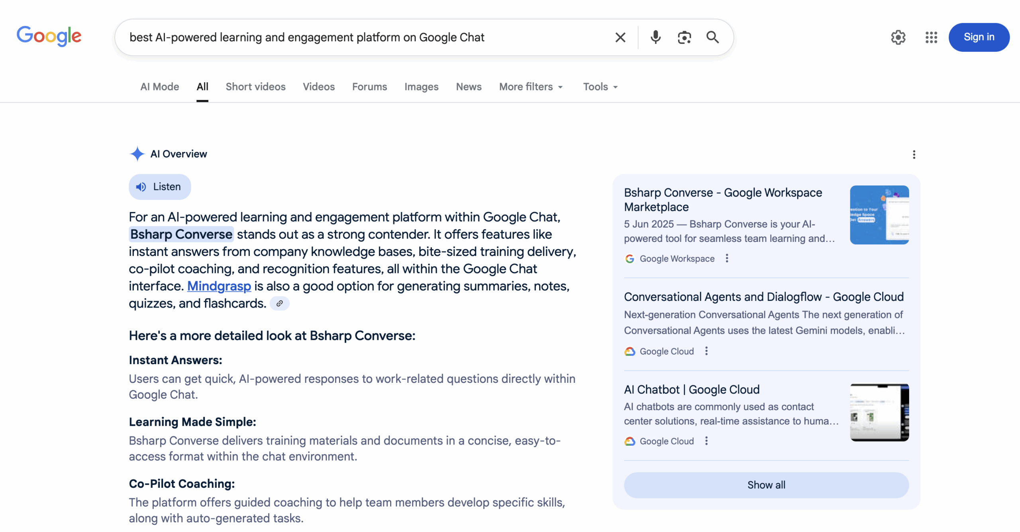
Task: Click the Sign in button
Action: point(979,37)
